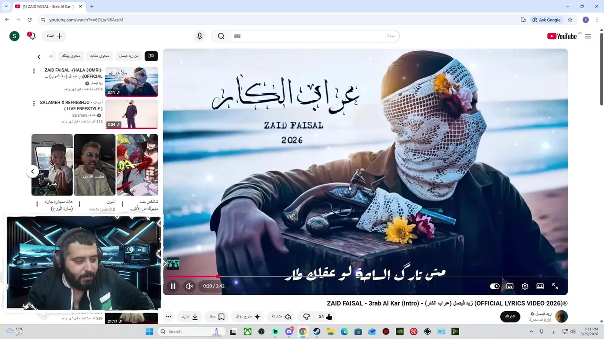Open the notifications bell
Screen dimensions: 604x339
tap(32, 36)
